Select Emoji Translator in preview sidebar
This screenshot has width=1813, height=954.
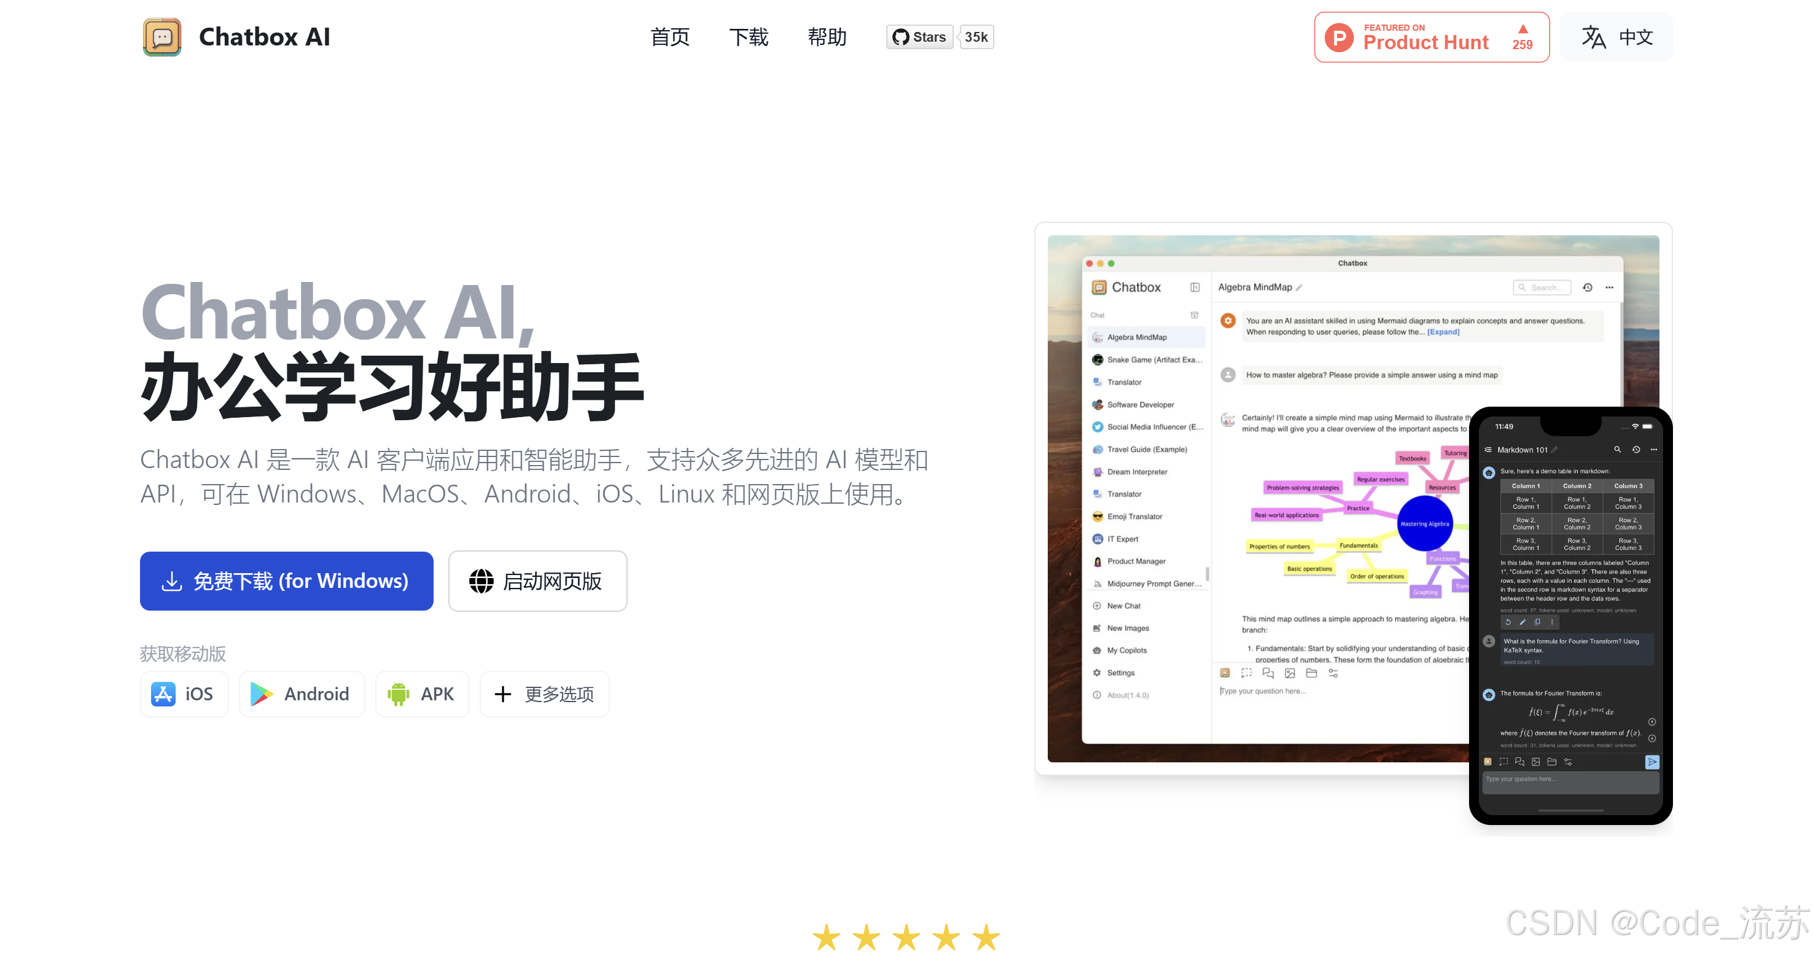point(1146,516)
